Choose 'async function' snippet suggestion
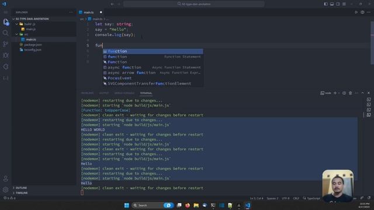This screenshot has width=374, height=210. pos(153,68)
